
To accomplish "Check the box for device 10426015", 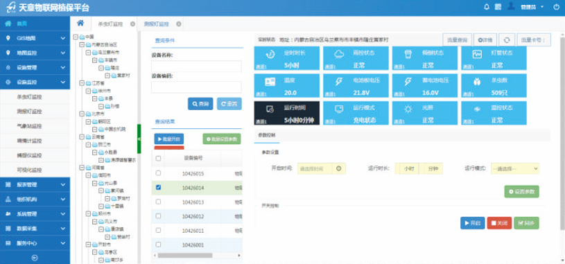I will (x=158, y=173).
